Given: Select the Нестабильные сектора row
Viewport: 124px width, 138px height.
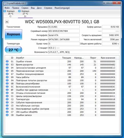Looking at the screenshot, I should (61, 106).
